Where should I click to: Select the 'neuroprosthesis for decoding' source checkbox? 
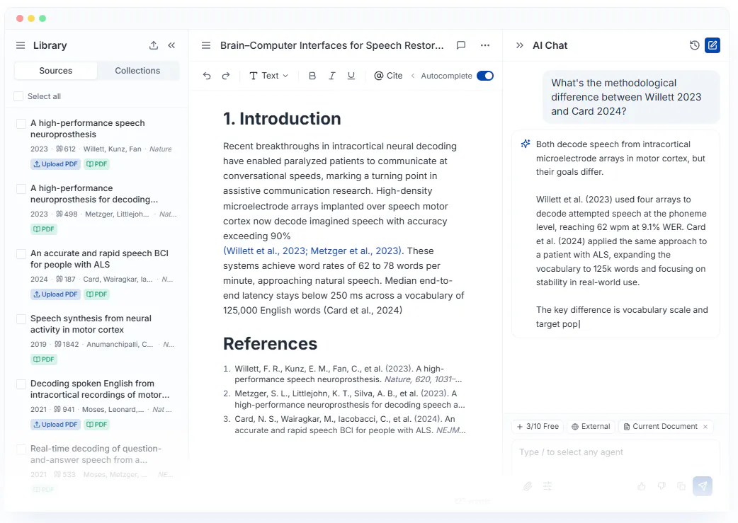point(21,188)
